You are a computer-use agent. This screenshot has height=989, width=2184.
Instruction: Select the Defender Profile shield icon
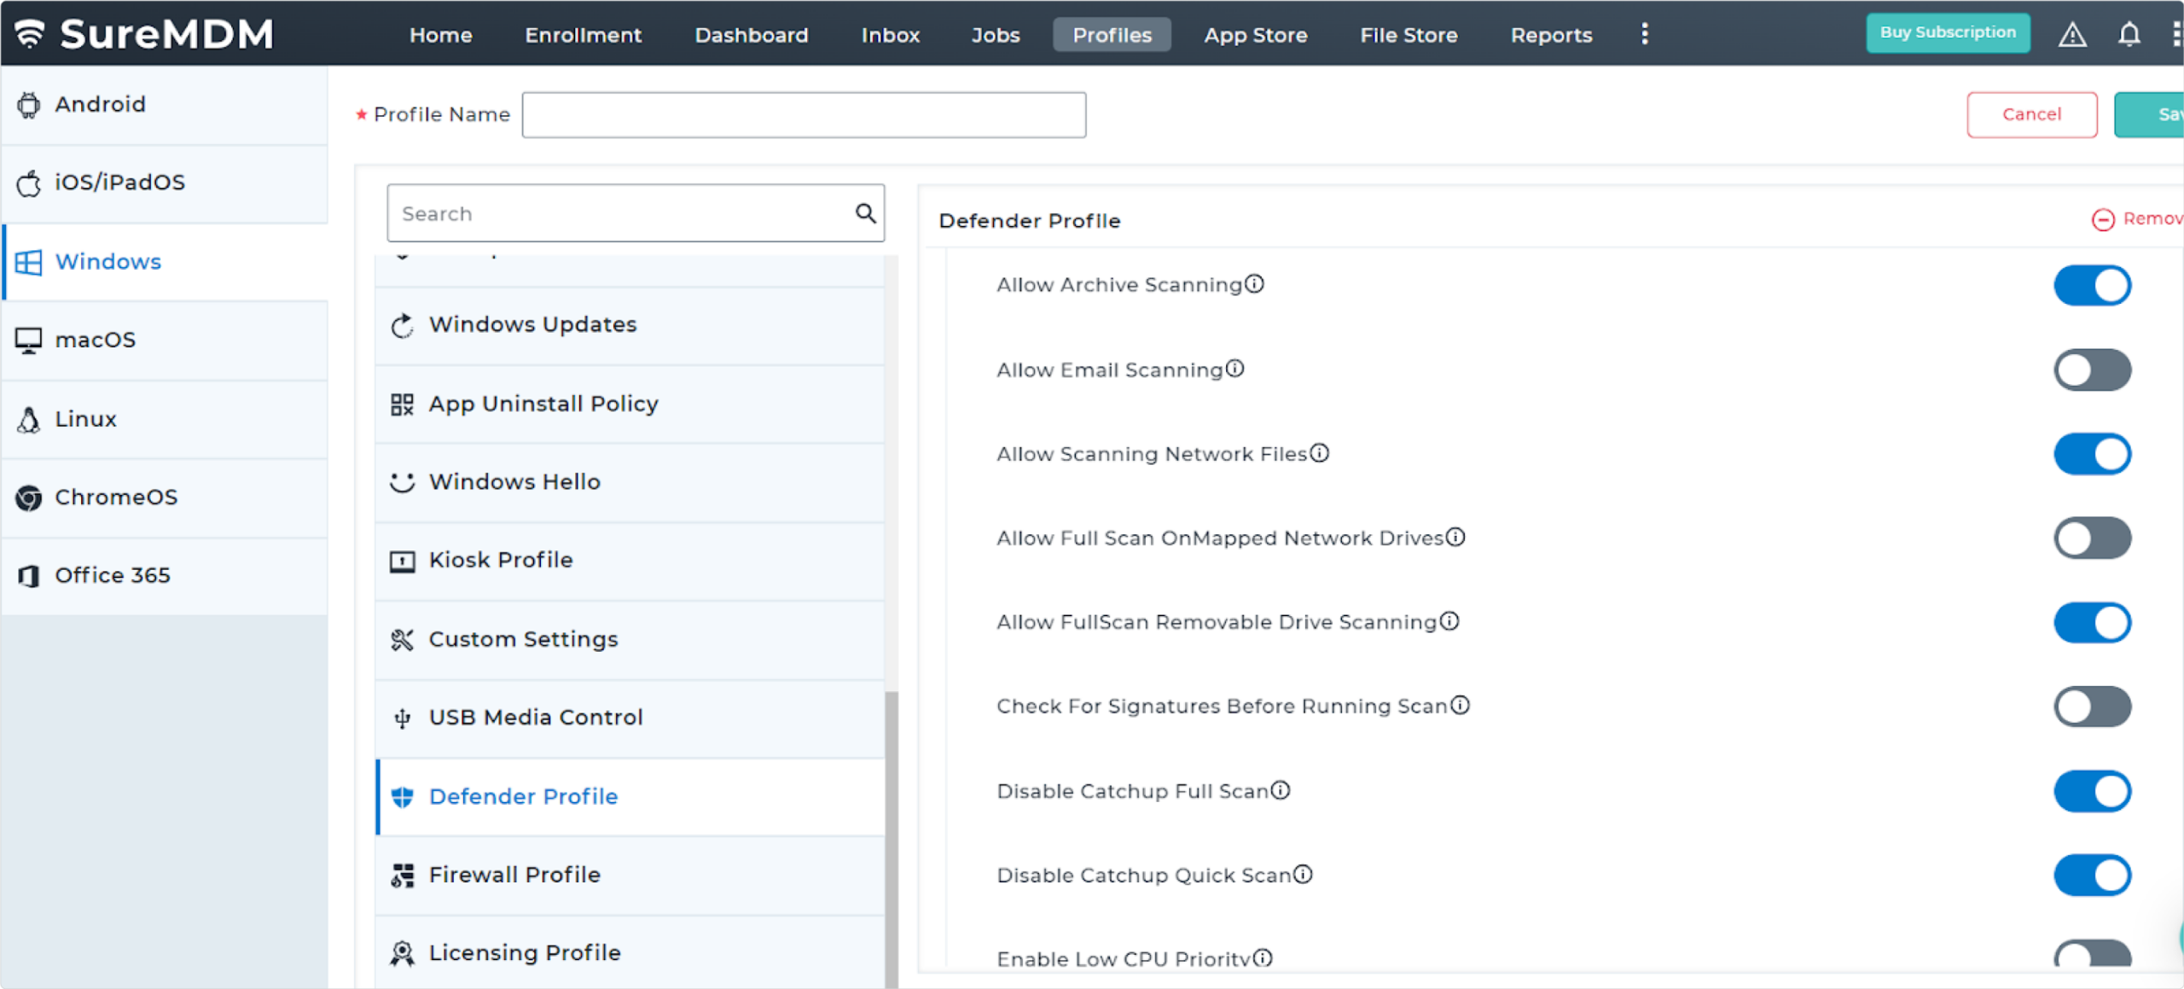[401, 796]
